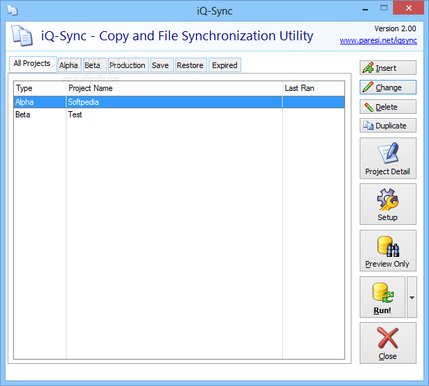Select the Softpedia project name cell
Image resolution: width=429 pixels, height=386 pixels.
pos(174,102)
